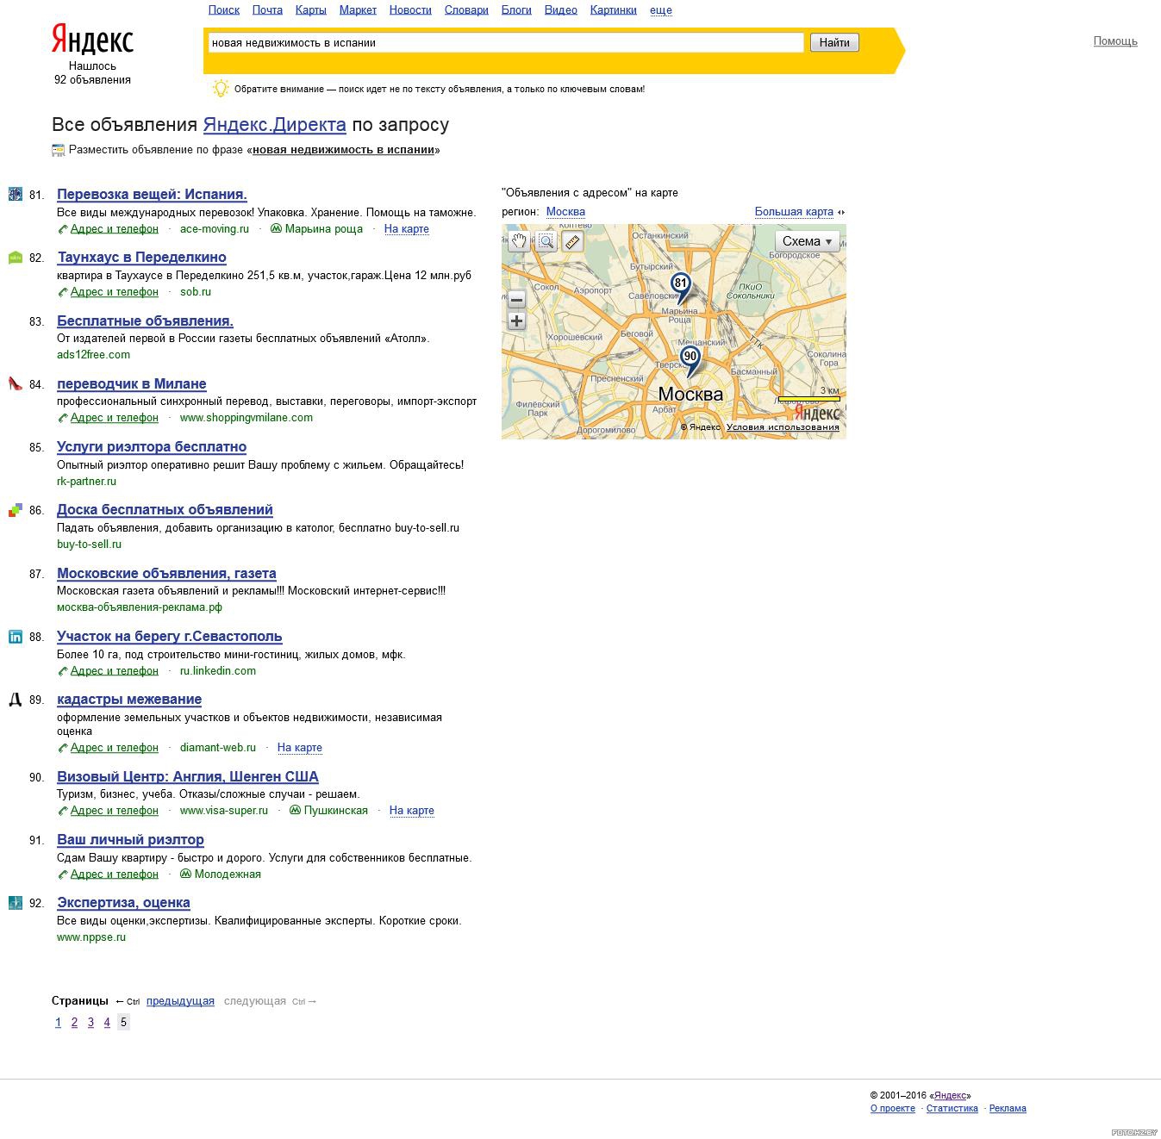Open the 'Схема' map type dropdown
The width and height of the screenshot is (1161, 1139).
[807, 241]
